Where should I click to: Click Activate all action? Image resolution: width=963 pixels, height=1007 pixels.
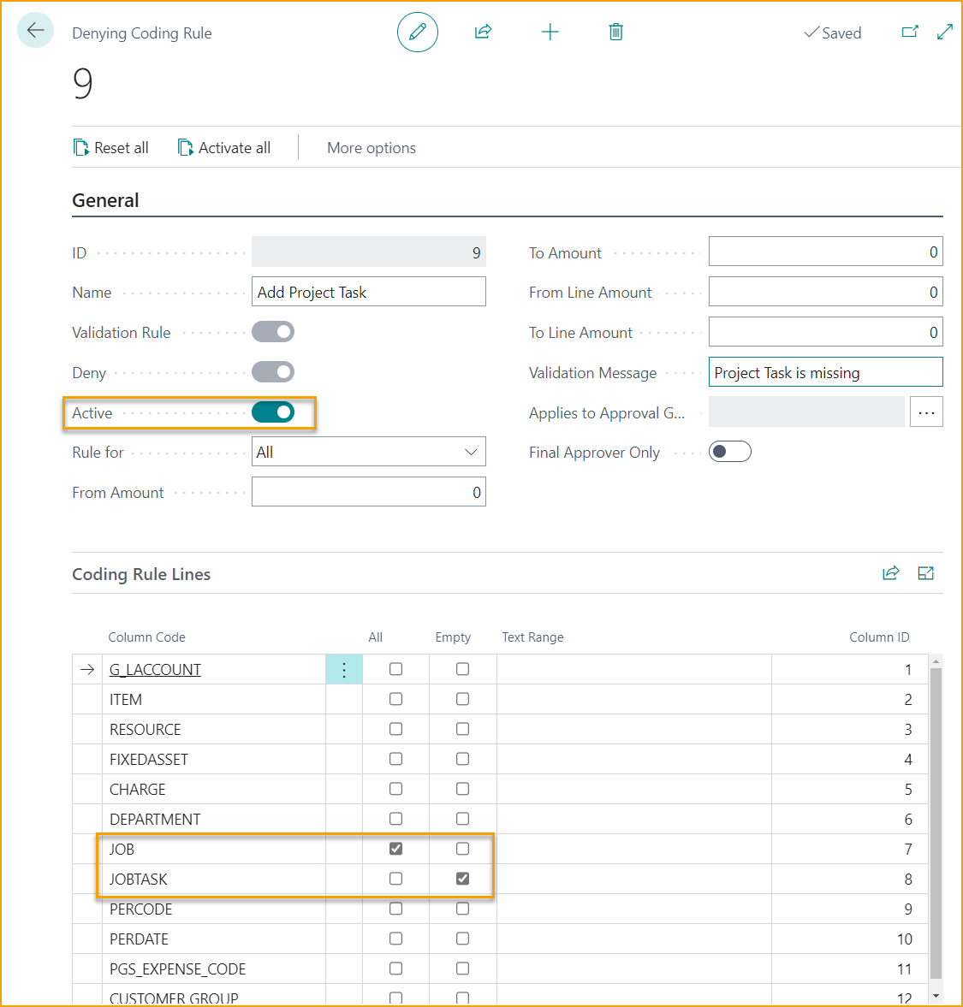tap(224, 148)
